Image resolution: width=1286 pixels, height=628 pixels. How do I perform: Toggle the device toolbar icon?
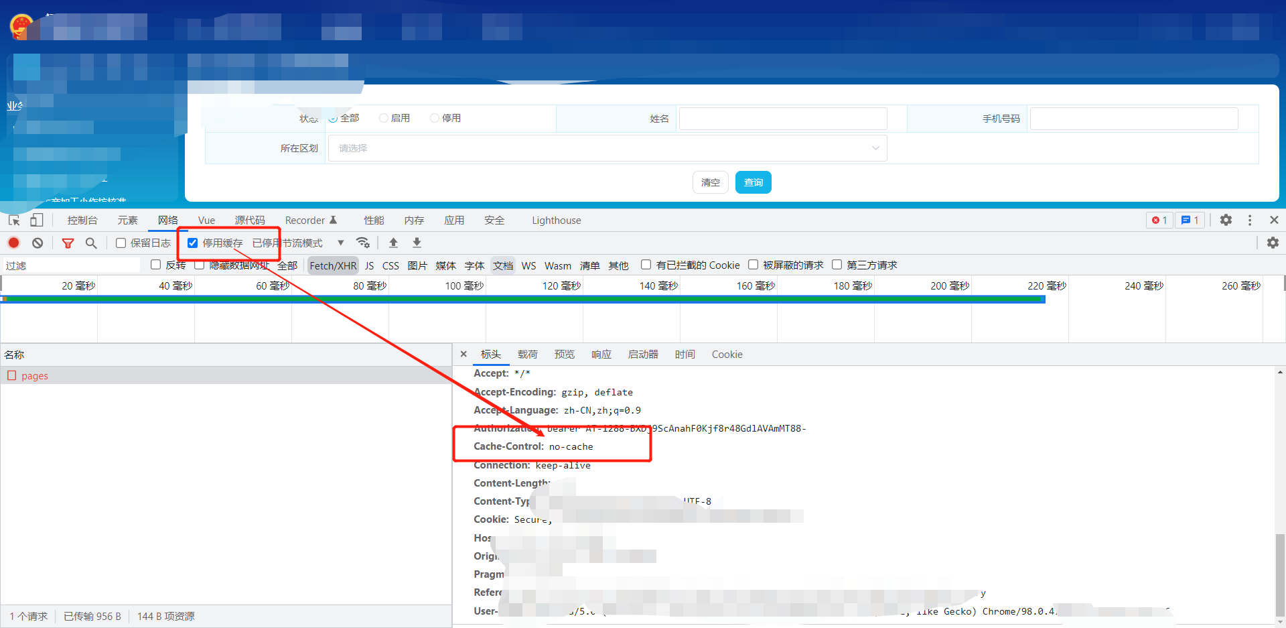click(37, 221)
